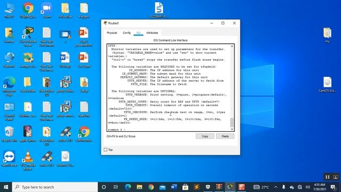Select the Network desktop icon
341x192 pixels.
click(9, 60)
